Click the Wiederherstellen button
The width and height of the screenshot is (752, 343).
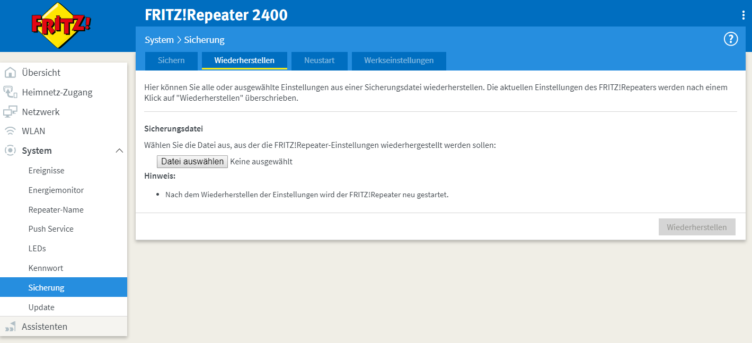tap(697, 227)
